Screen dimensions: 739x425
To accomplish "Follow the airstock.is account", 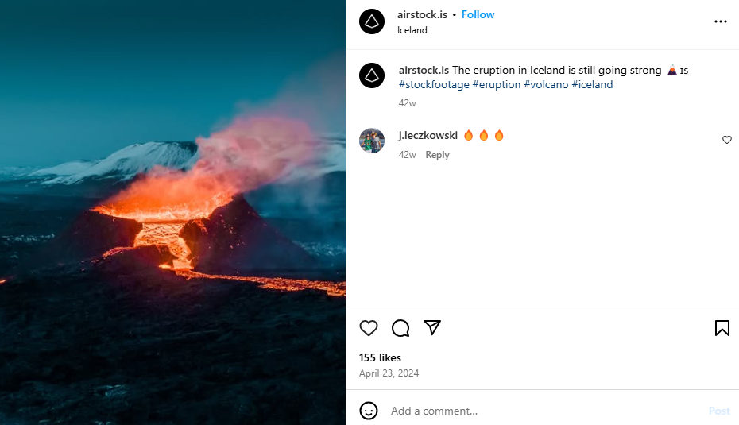I will [478, 14].
